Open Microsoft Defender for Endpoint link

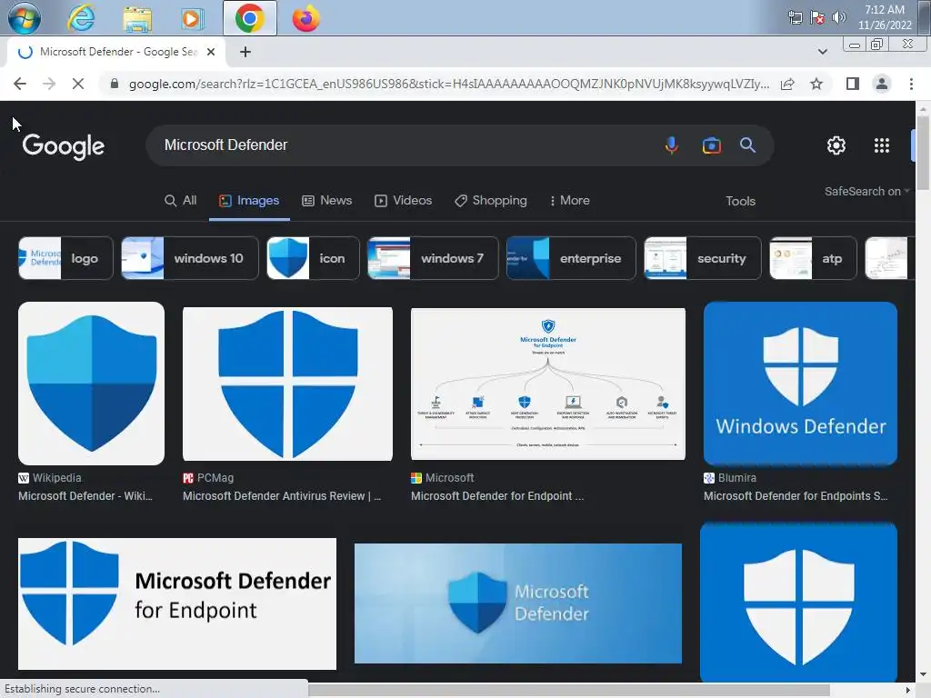pyautogui.click(x=497, y=496)
